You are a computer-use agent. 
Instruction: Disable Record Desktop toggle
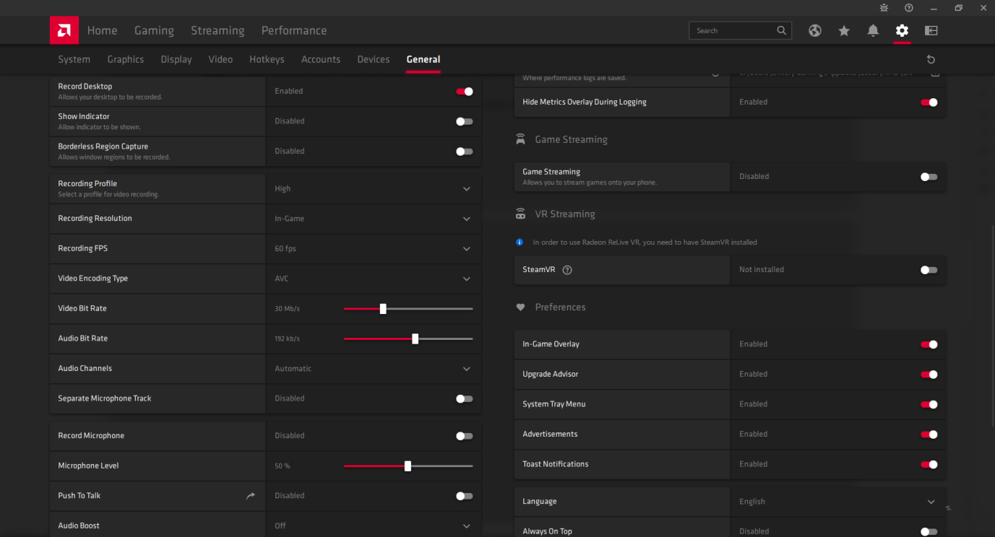465,92
